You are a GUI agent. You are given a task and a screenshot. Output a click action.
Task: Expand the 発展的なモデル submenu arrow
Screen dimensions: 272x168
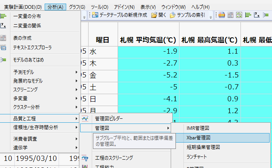click(76, 81)
